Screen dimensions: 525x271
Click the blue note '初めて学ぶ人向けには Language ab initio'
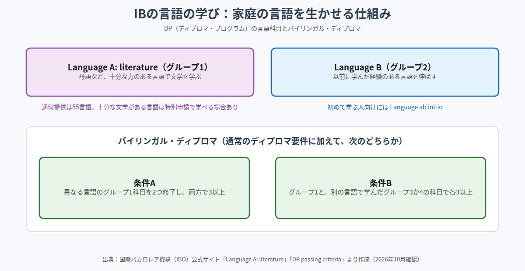tap(385, 107)
